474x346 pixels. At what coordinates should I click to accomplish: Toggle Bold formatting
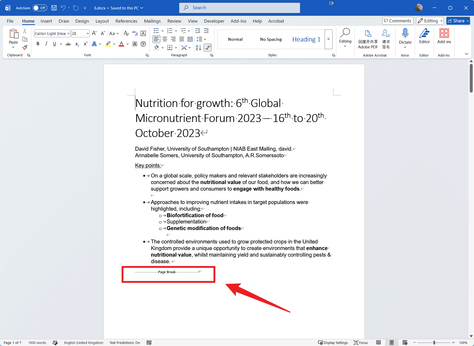tap(38, 44)
